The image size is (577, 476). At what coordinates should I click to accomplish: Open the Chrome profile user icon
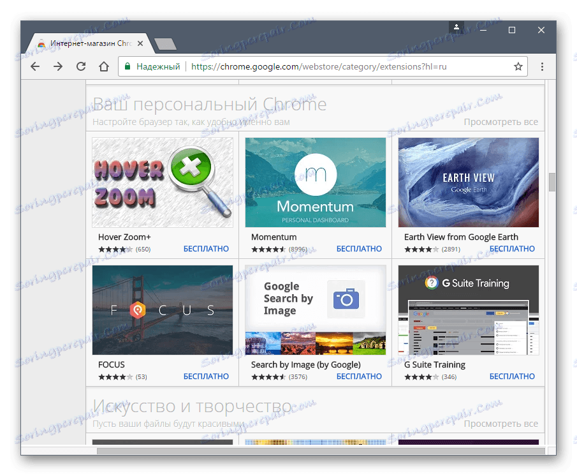tap(456, 27)
